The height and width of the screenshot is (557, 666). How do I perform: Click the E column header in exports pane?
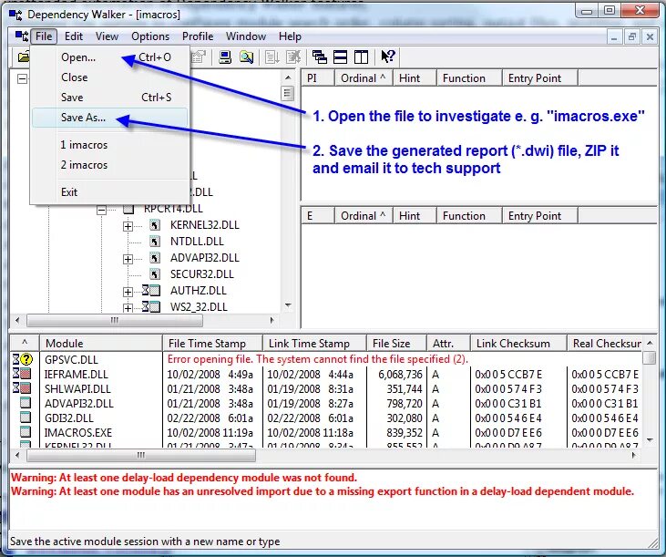(x=318, y=216)
